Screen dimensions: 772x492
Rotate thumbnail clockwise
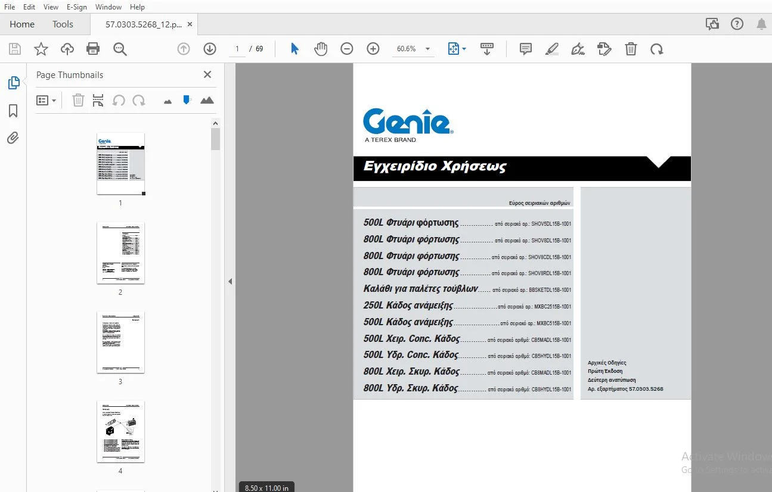click(x=139, y=100)
